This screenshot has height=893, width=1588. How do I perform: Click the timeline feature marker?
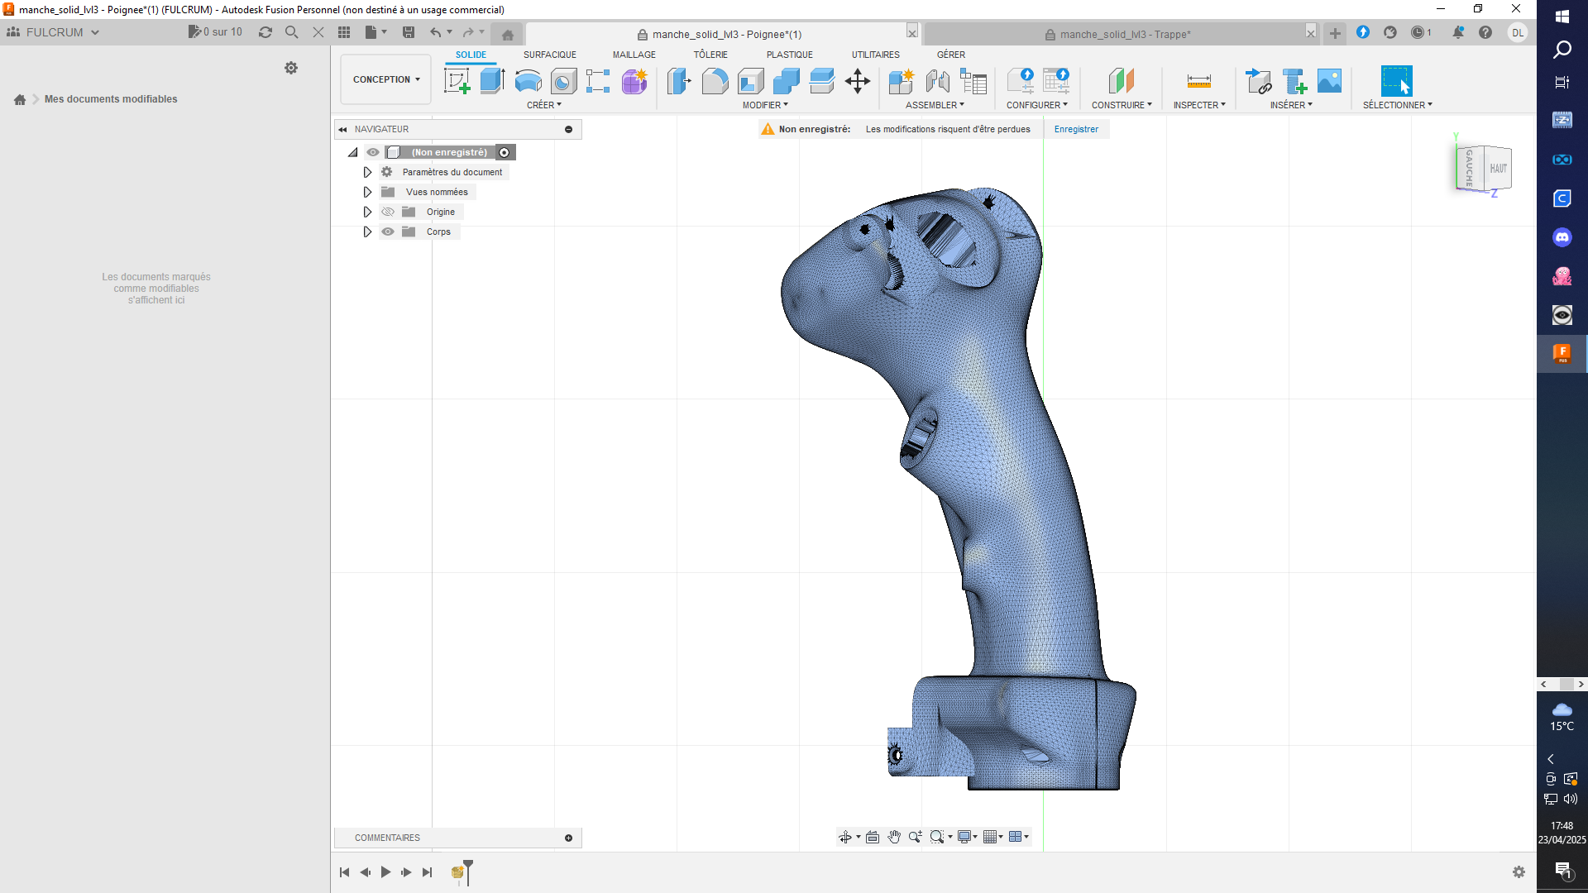pos(457,872)
